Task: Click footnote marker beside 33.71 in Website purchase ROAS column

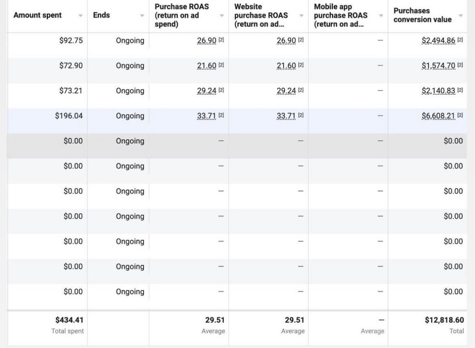Action: [301, 116]
